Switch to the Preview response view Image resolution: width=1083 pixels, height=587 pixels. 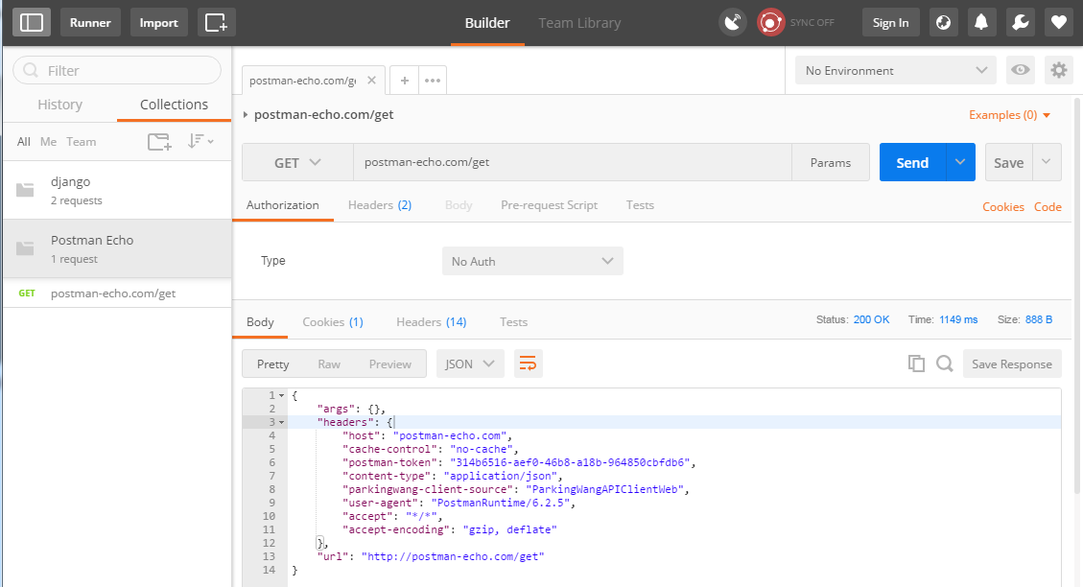click(389, 364)
